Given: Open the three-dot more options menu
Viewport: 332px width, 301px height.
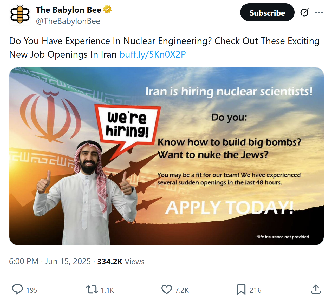Looking at the screenshot, I should (x=319, y=12).
